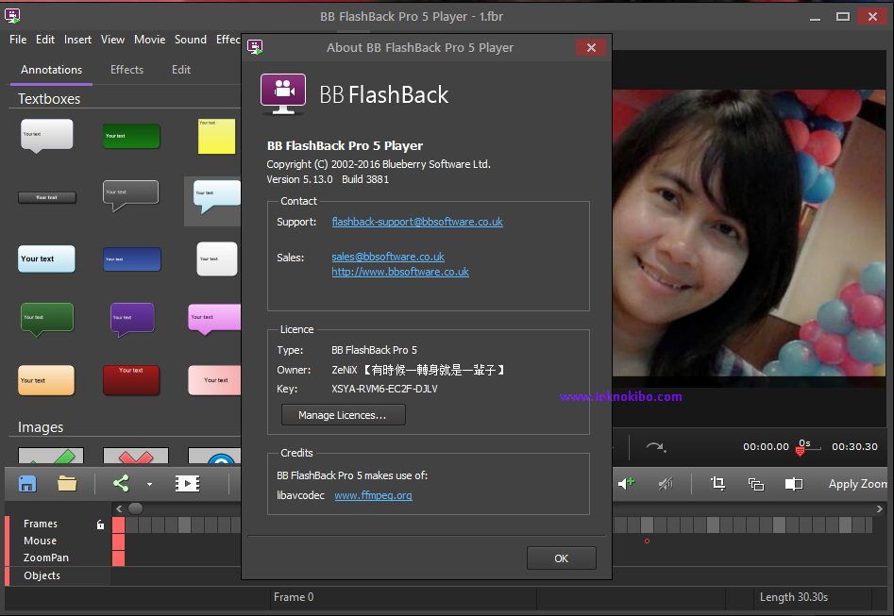This screenshot has height=616, width=894.
Task: Close the About BB FlashBack dialog
Action: coord(591,48)
